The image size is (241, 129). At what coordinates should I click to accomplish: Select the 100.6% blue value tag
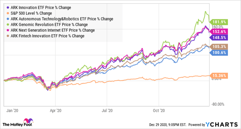pyautogui.click(x=219, y=53)
